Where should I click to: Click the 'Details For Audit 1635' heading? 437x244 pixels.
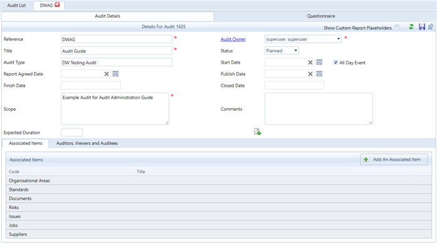(164, 27)
